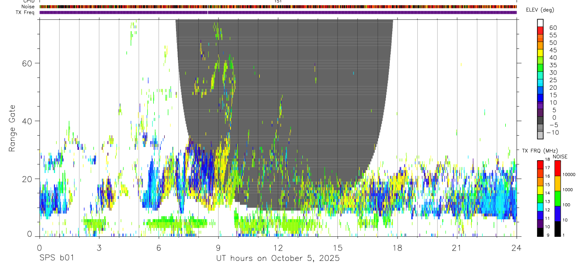Click the red top swatch of NOISE colorbar

tap(557, 168)
